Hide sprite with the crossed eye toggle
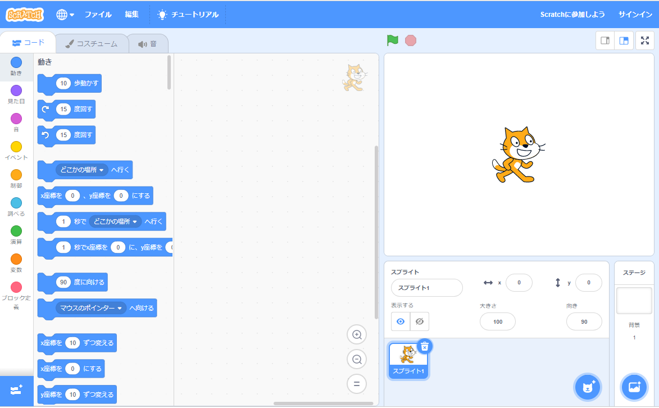Image resolution: width=659 pixels, height=408 pixels. 420,321
